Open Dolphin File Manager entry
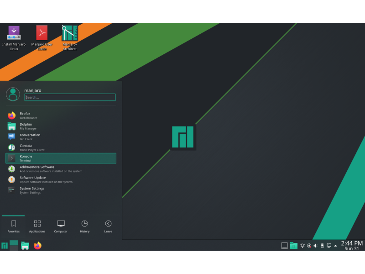 [61, 126]
